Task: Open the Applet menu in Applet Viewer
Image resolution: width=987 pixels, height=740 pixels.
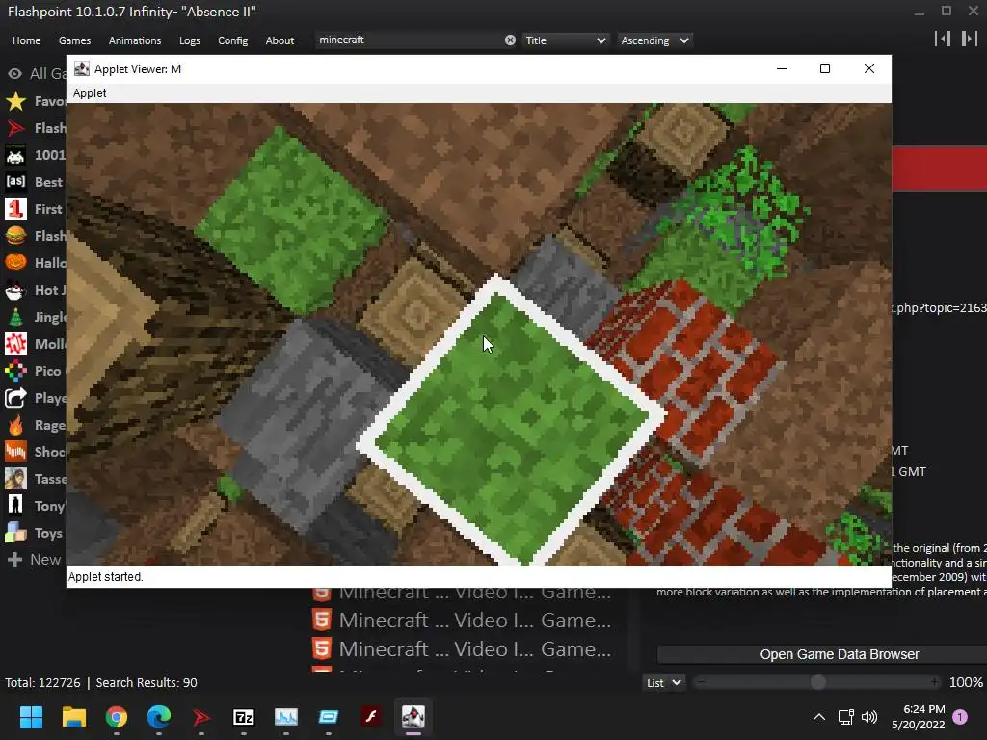Action: pyautogui.click(x=90, y=93)
